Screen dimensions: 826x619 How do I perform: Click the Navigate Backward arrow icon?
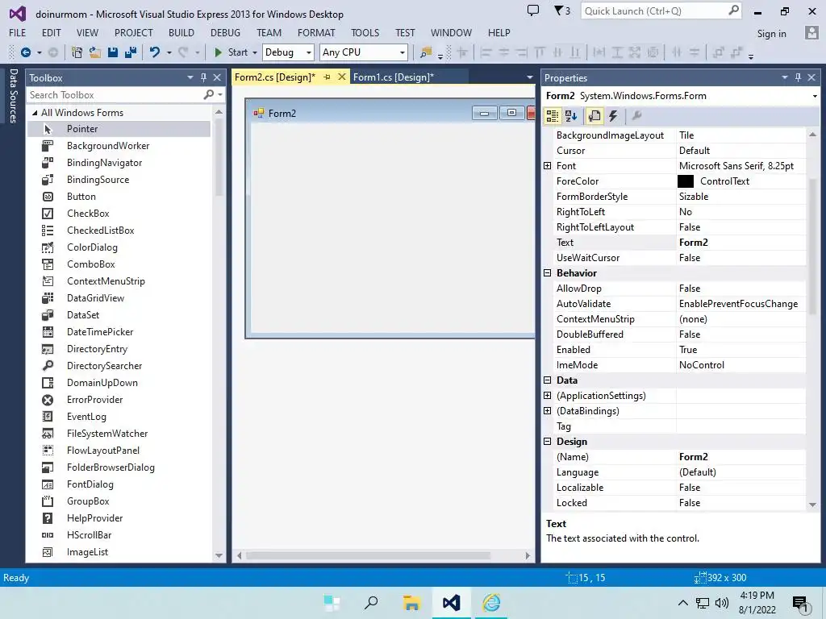25,52
